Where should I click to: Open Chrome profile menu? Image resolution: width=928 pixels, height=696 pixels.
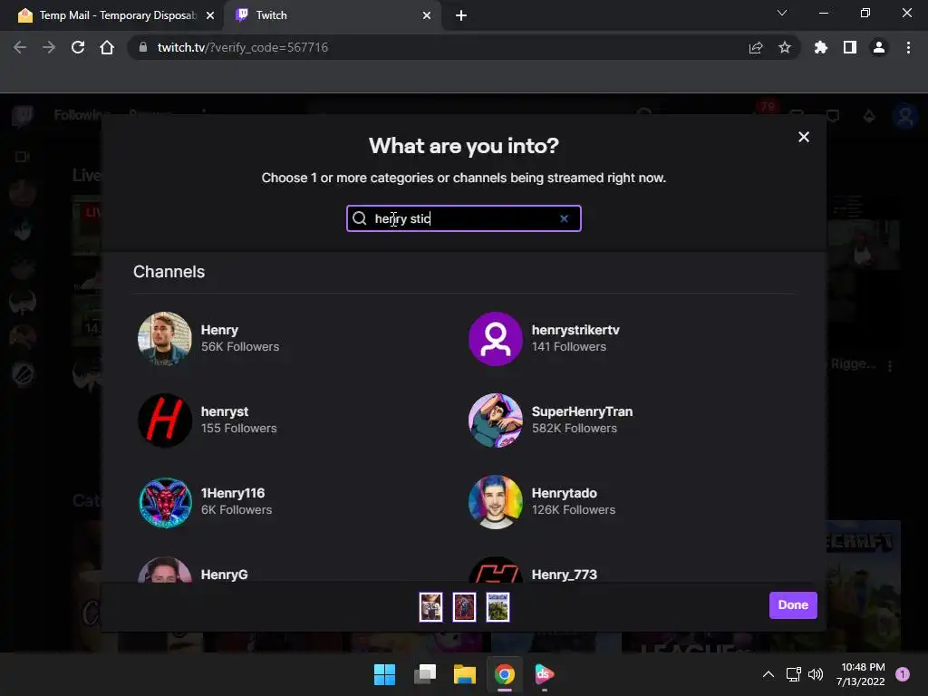click(x=879, y=47)
